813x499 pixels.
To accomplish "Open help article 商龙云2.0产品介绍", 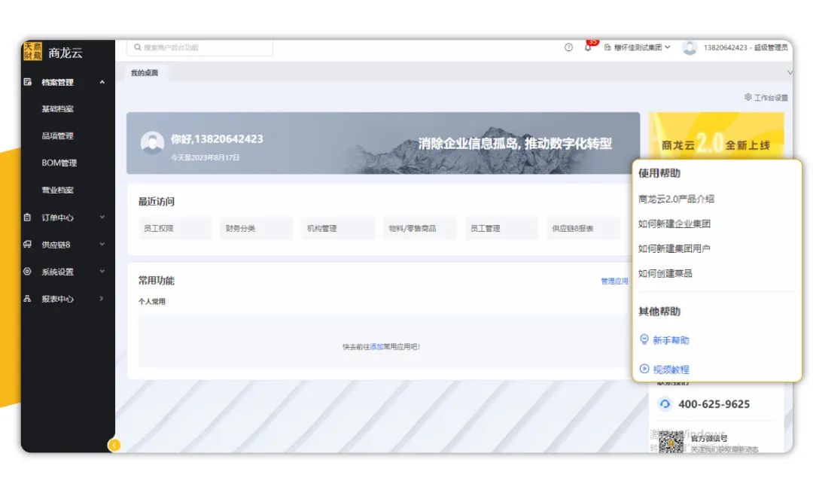I will [676, 199].
